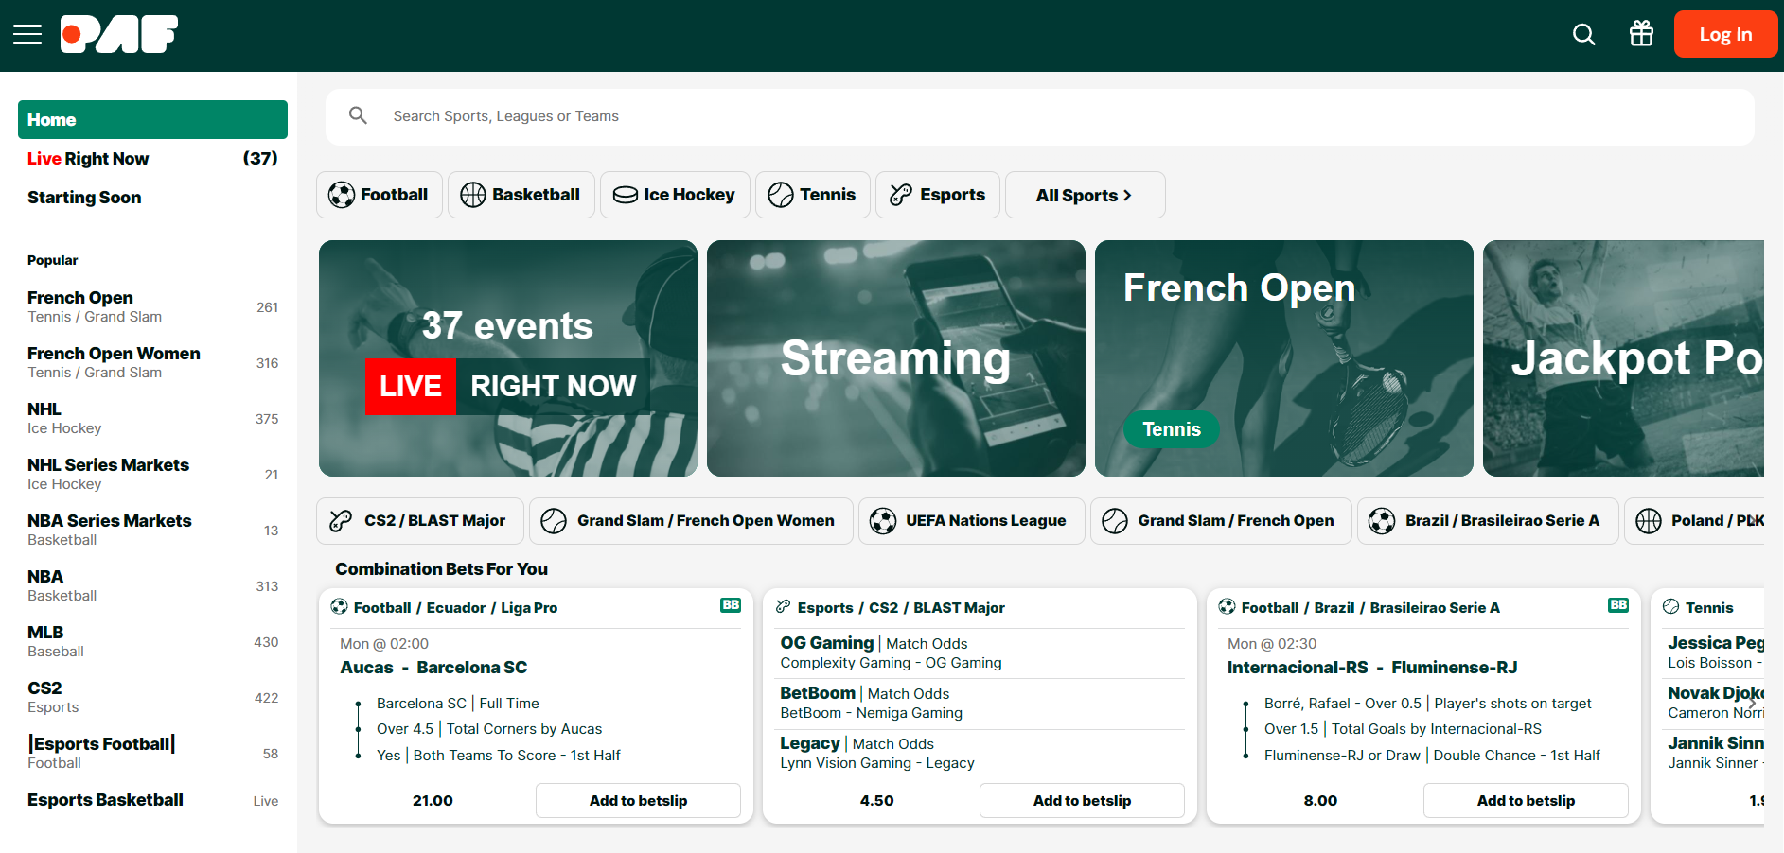Viewport: 1784px width, 853px height.
Task: Select the Brazil / Brasileirao Serie A chip
Action: [x=1488, y=521]
